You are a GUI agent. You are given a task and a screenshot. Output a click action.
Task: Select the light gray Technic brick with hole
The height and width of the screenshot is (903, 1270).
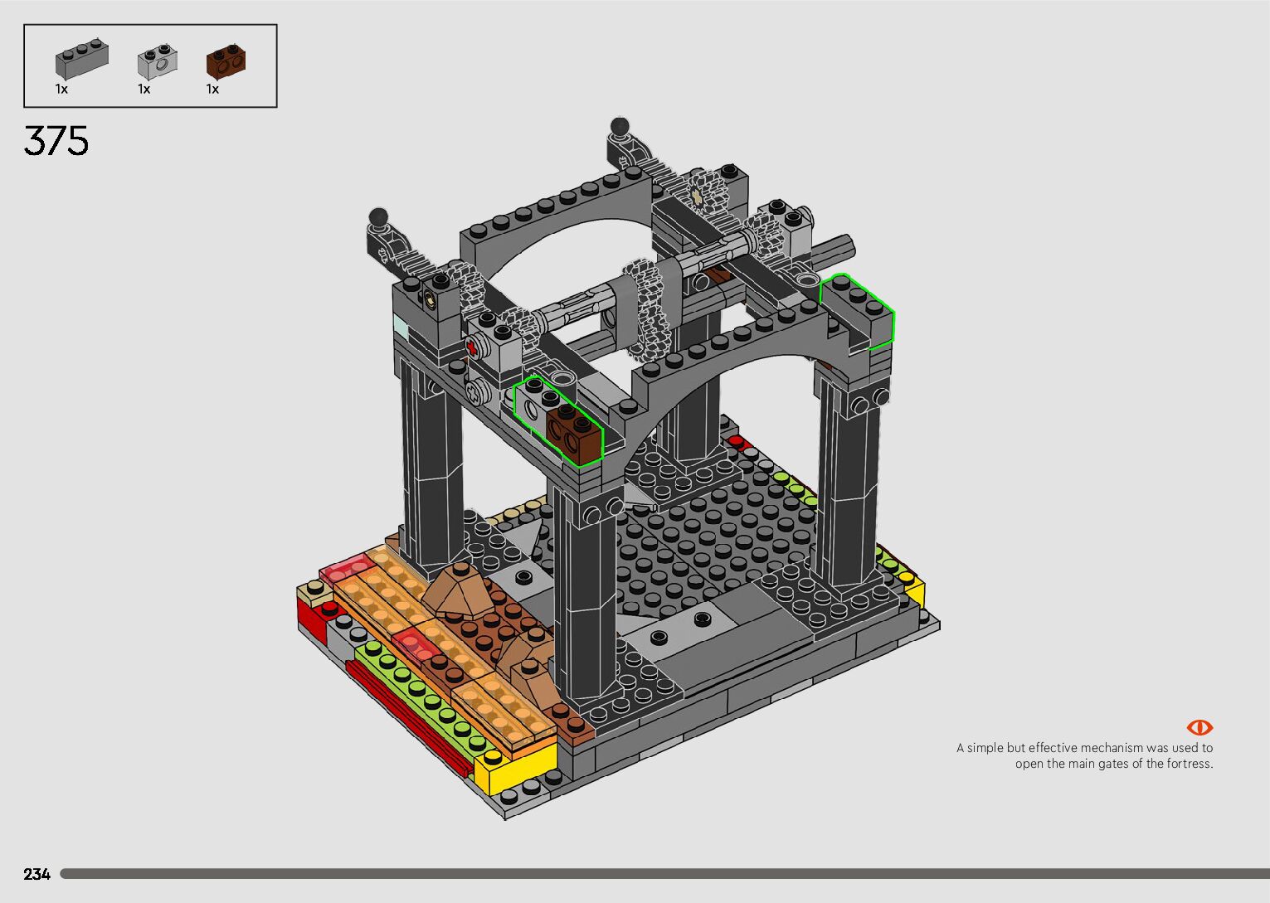click(157, 63)
